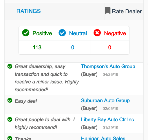Open Hanigan Auto Sales link

(x=103, y=138)
